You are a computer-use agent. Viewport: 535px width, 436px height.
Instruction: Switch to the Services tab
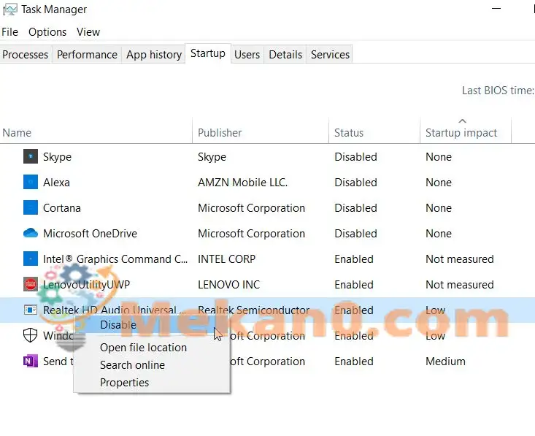pos(330,54)
